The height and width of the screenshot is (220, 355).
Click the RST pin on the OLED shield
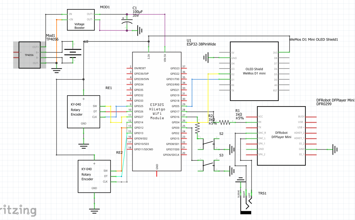tap(283, 91)
